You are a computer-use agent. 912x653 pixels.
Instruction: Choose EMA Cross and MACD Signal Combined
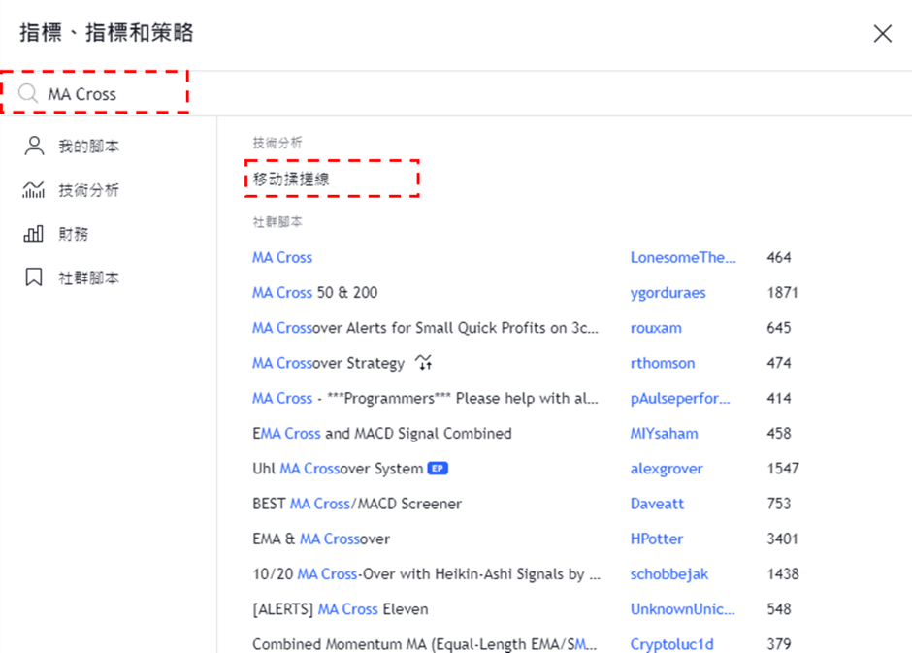[381, 433]
